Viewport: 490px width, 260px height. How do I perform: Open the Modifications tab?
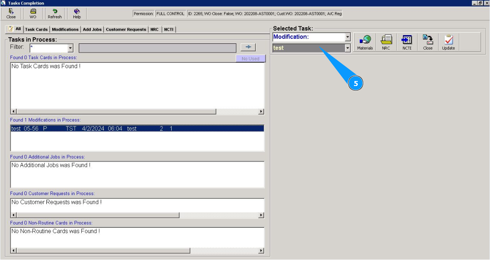click(x=65, y=29)
